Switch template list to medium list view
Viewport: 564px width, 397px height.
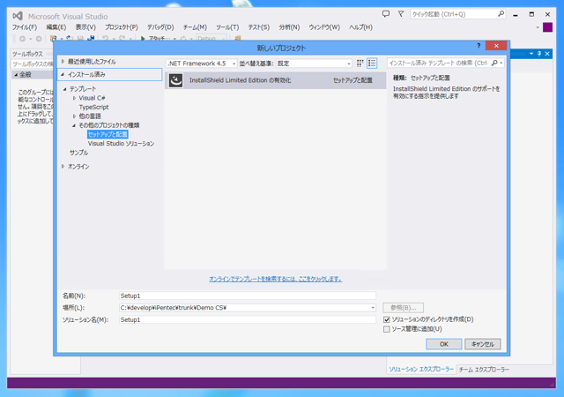[x=372, y=64]
